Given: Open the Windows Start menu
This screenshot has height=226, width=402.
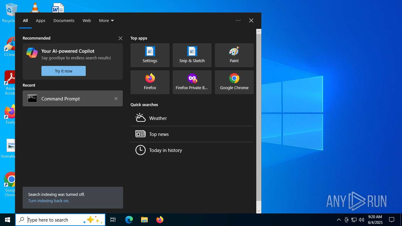Looking at the screenshot, I should (8, 220).
